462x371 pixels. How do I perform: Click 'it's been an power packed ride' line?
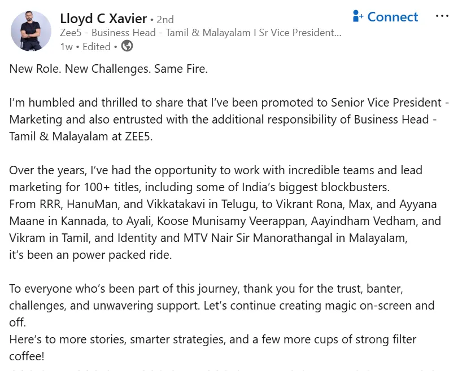(x=90, y=255)
